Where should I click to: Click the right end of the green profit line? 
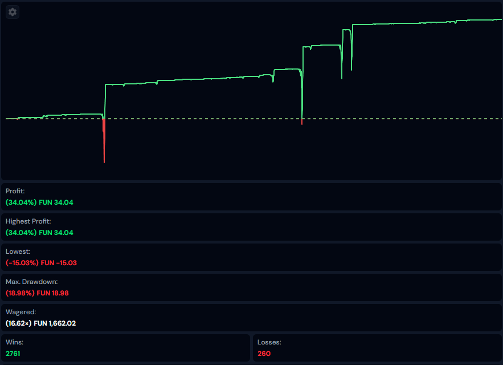pyautogui.click(x=500, y=19)
